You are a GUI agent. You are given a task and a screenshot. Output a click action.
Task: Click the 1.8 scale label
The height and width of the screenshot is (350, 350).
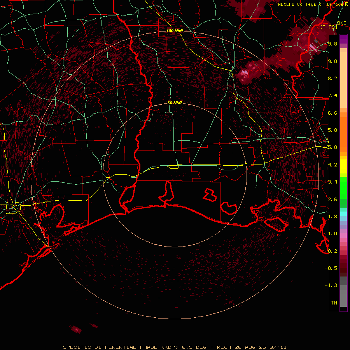(x=332, y=217)
